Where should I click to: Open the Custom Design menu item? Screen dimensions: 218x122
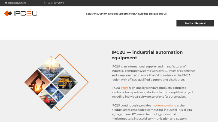point(107,14)
